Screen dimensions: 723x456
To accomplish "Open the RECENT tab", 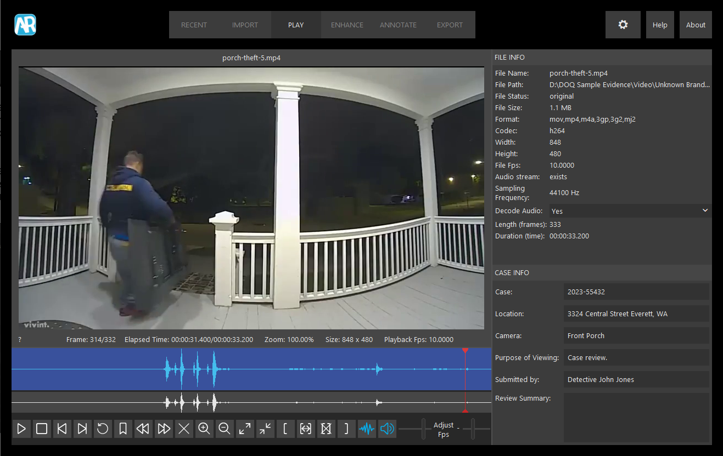I will (194, 25).
